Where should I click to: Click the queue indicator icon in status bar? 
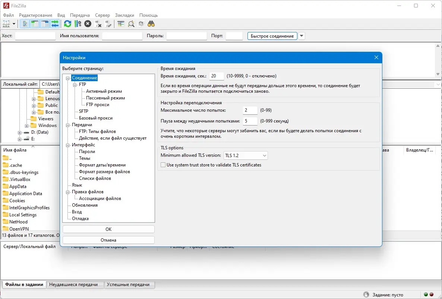(x=366, y=295)
